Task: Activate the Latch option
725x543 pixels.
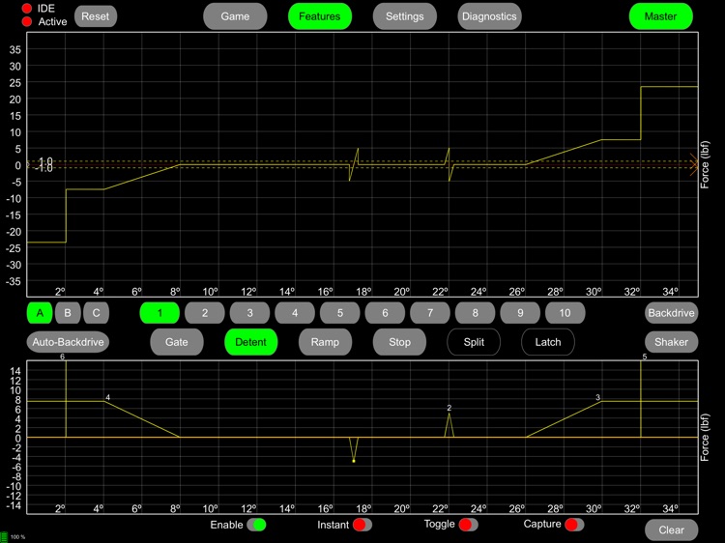Action: point(547,342)
